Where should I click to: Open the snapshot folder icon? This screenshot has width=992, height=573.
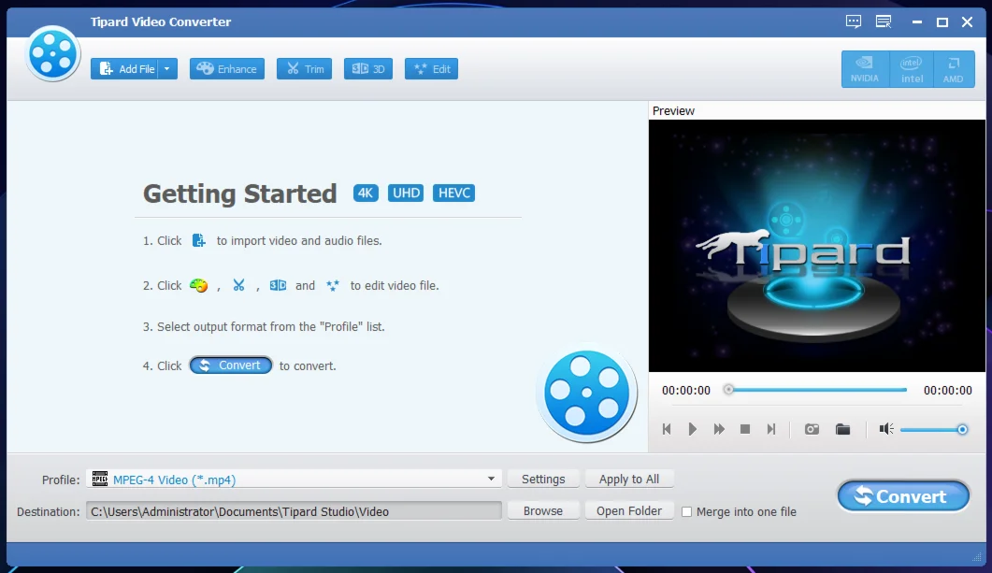point(842,429)
